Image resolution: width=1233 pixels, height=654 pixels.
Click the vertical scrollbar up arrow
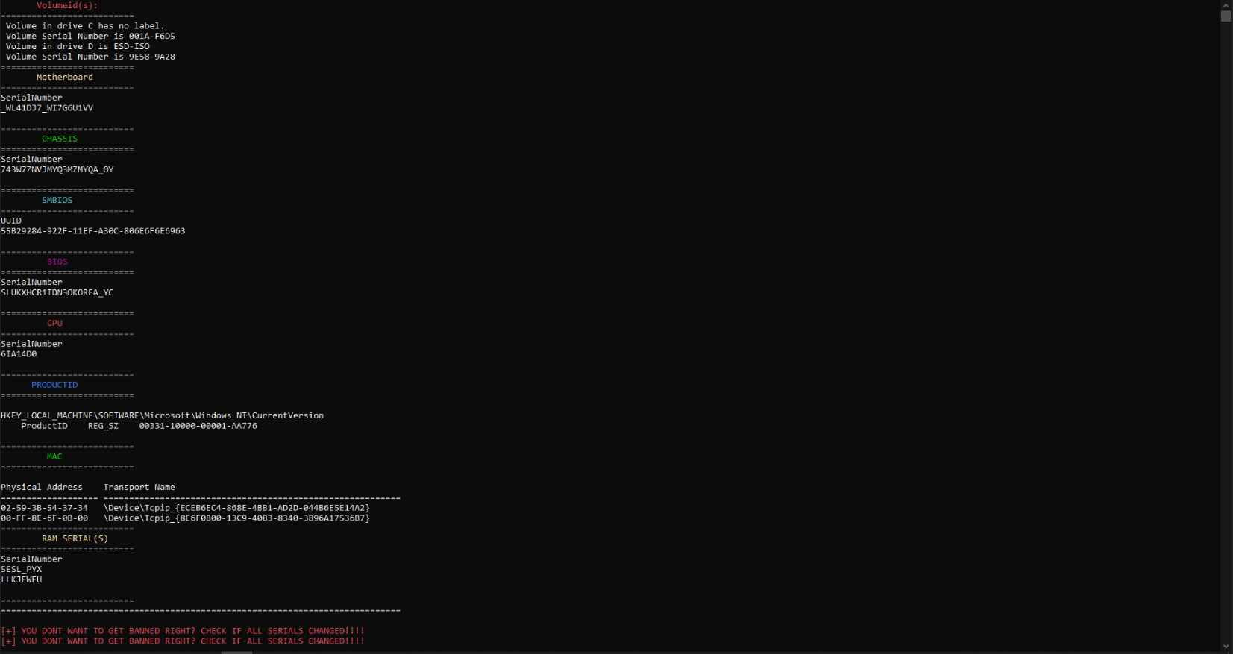click(1226, 4)
